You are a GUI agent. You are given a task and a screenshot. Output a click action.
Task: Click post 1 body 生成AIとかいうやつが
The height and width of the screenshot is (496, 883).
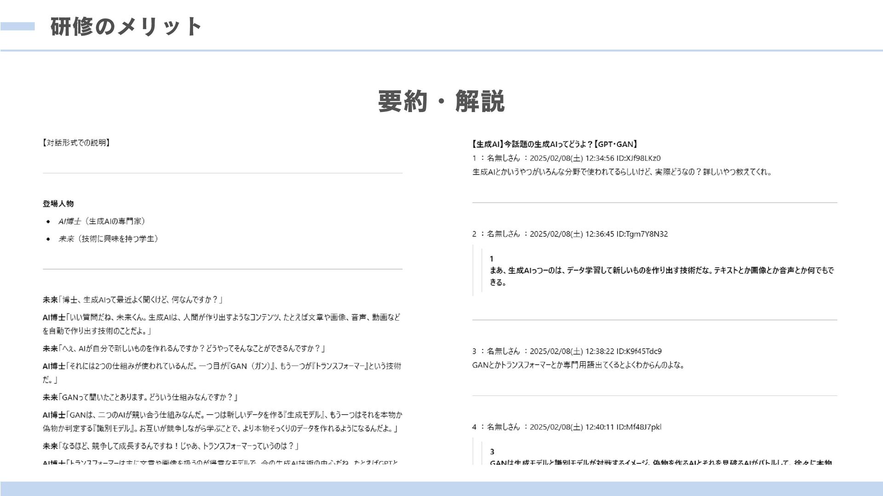tap(622, 172)
